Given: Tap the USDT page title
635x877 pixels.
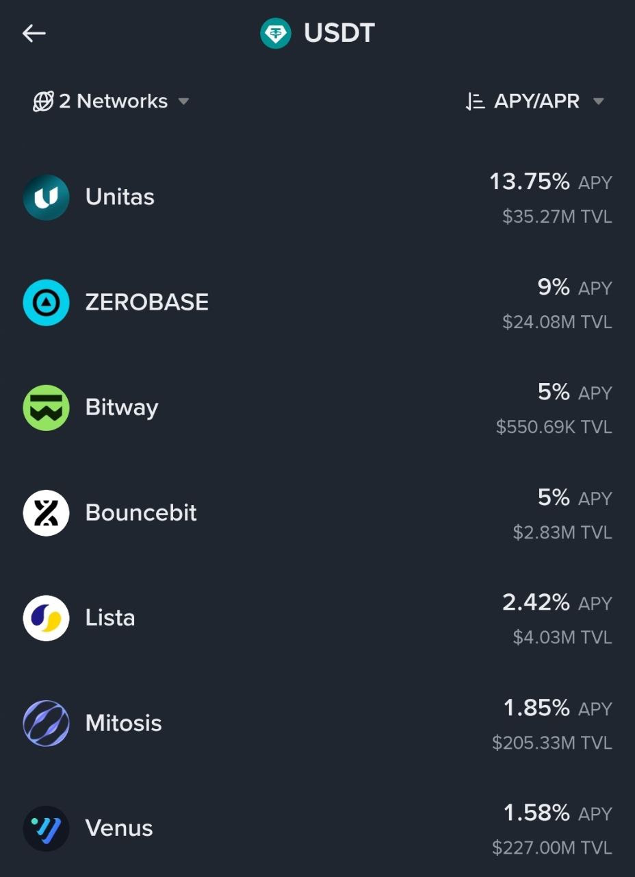Looking at the screenshot, I should tap(339, 33).
